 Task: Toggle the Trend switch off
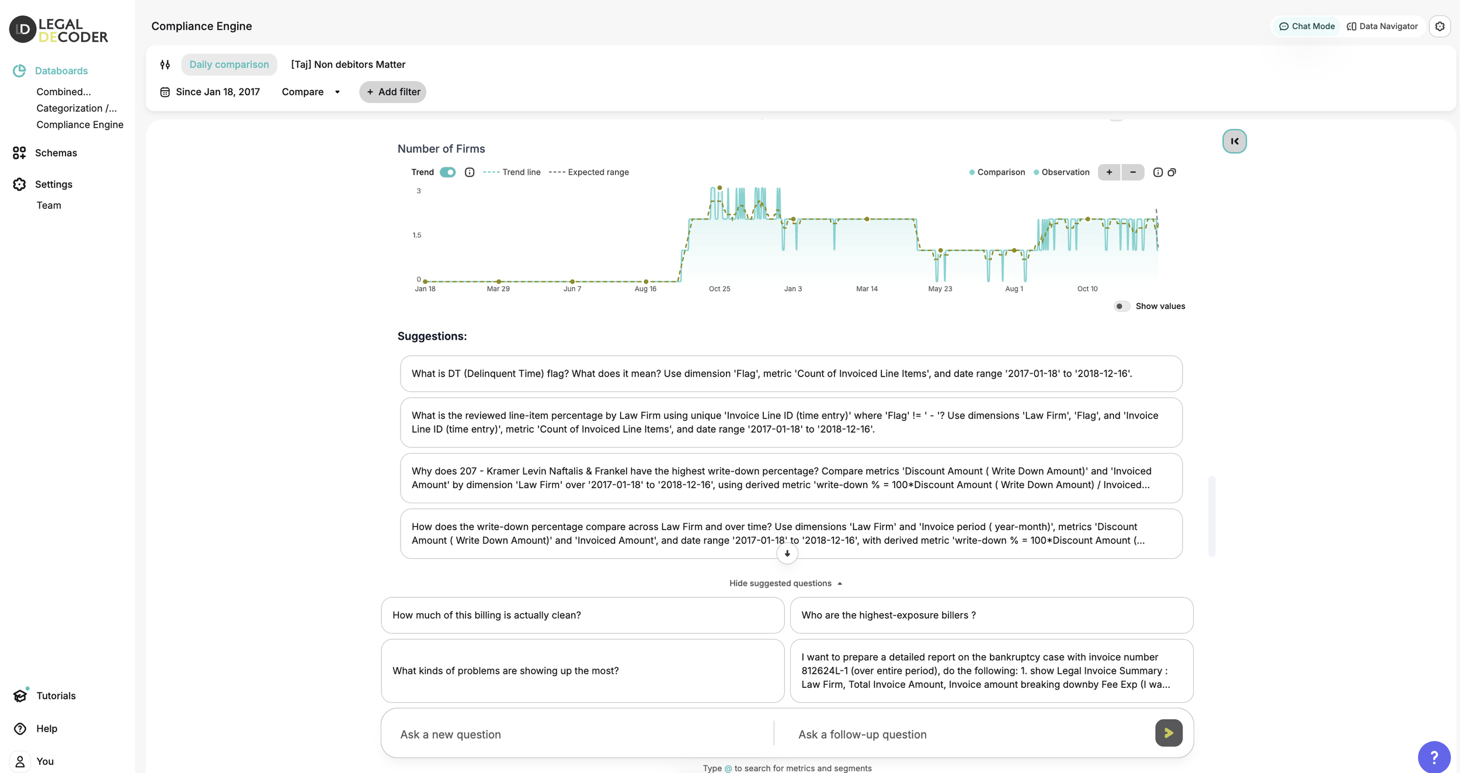pos(448,172)
